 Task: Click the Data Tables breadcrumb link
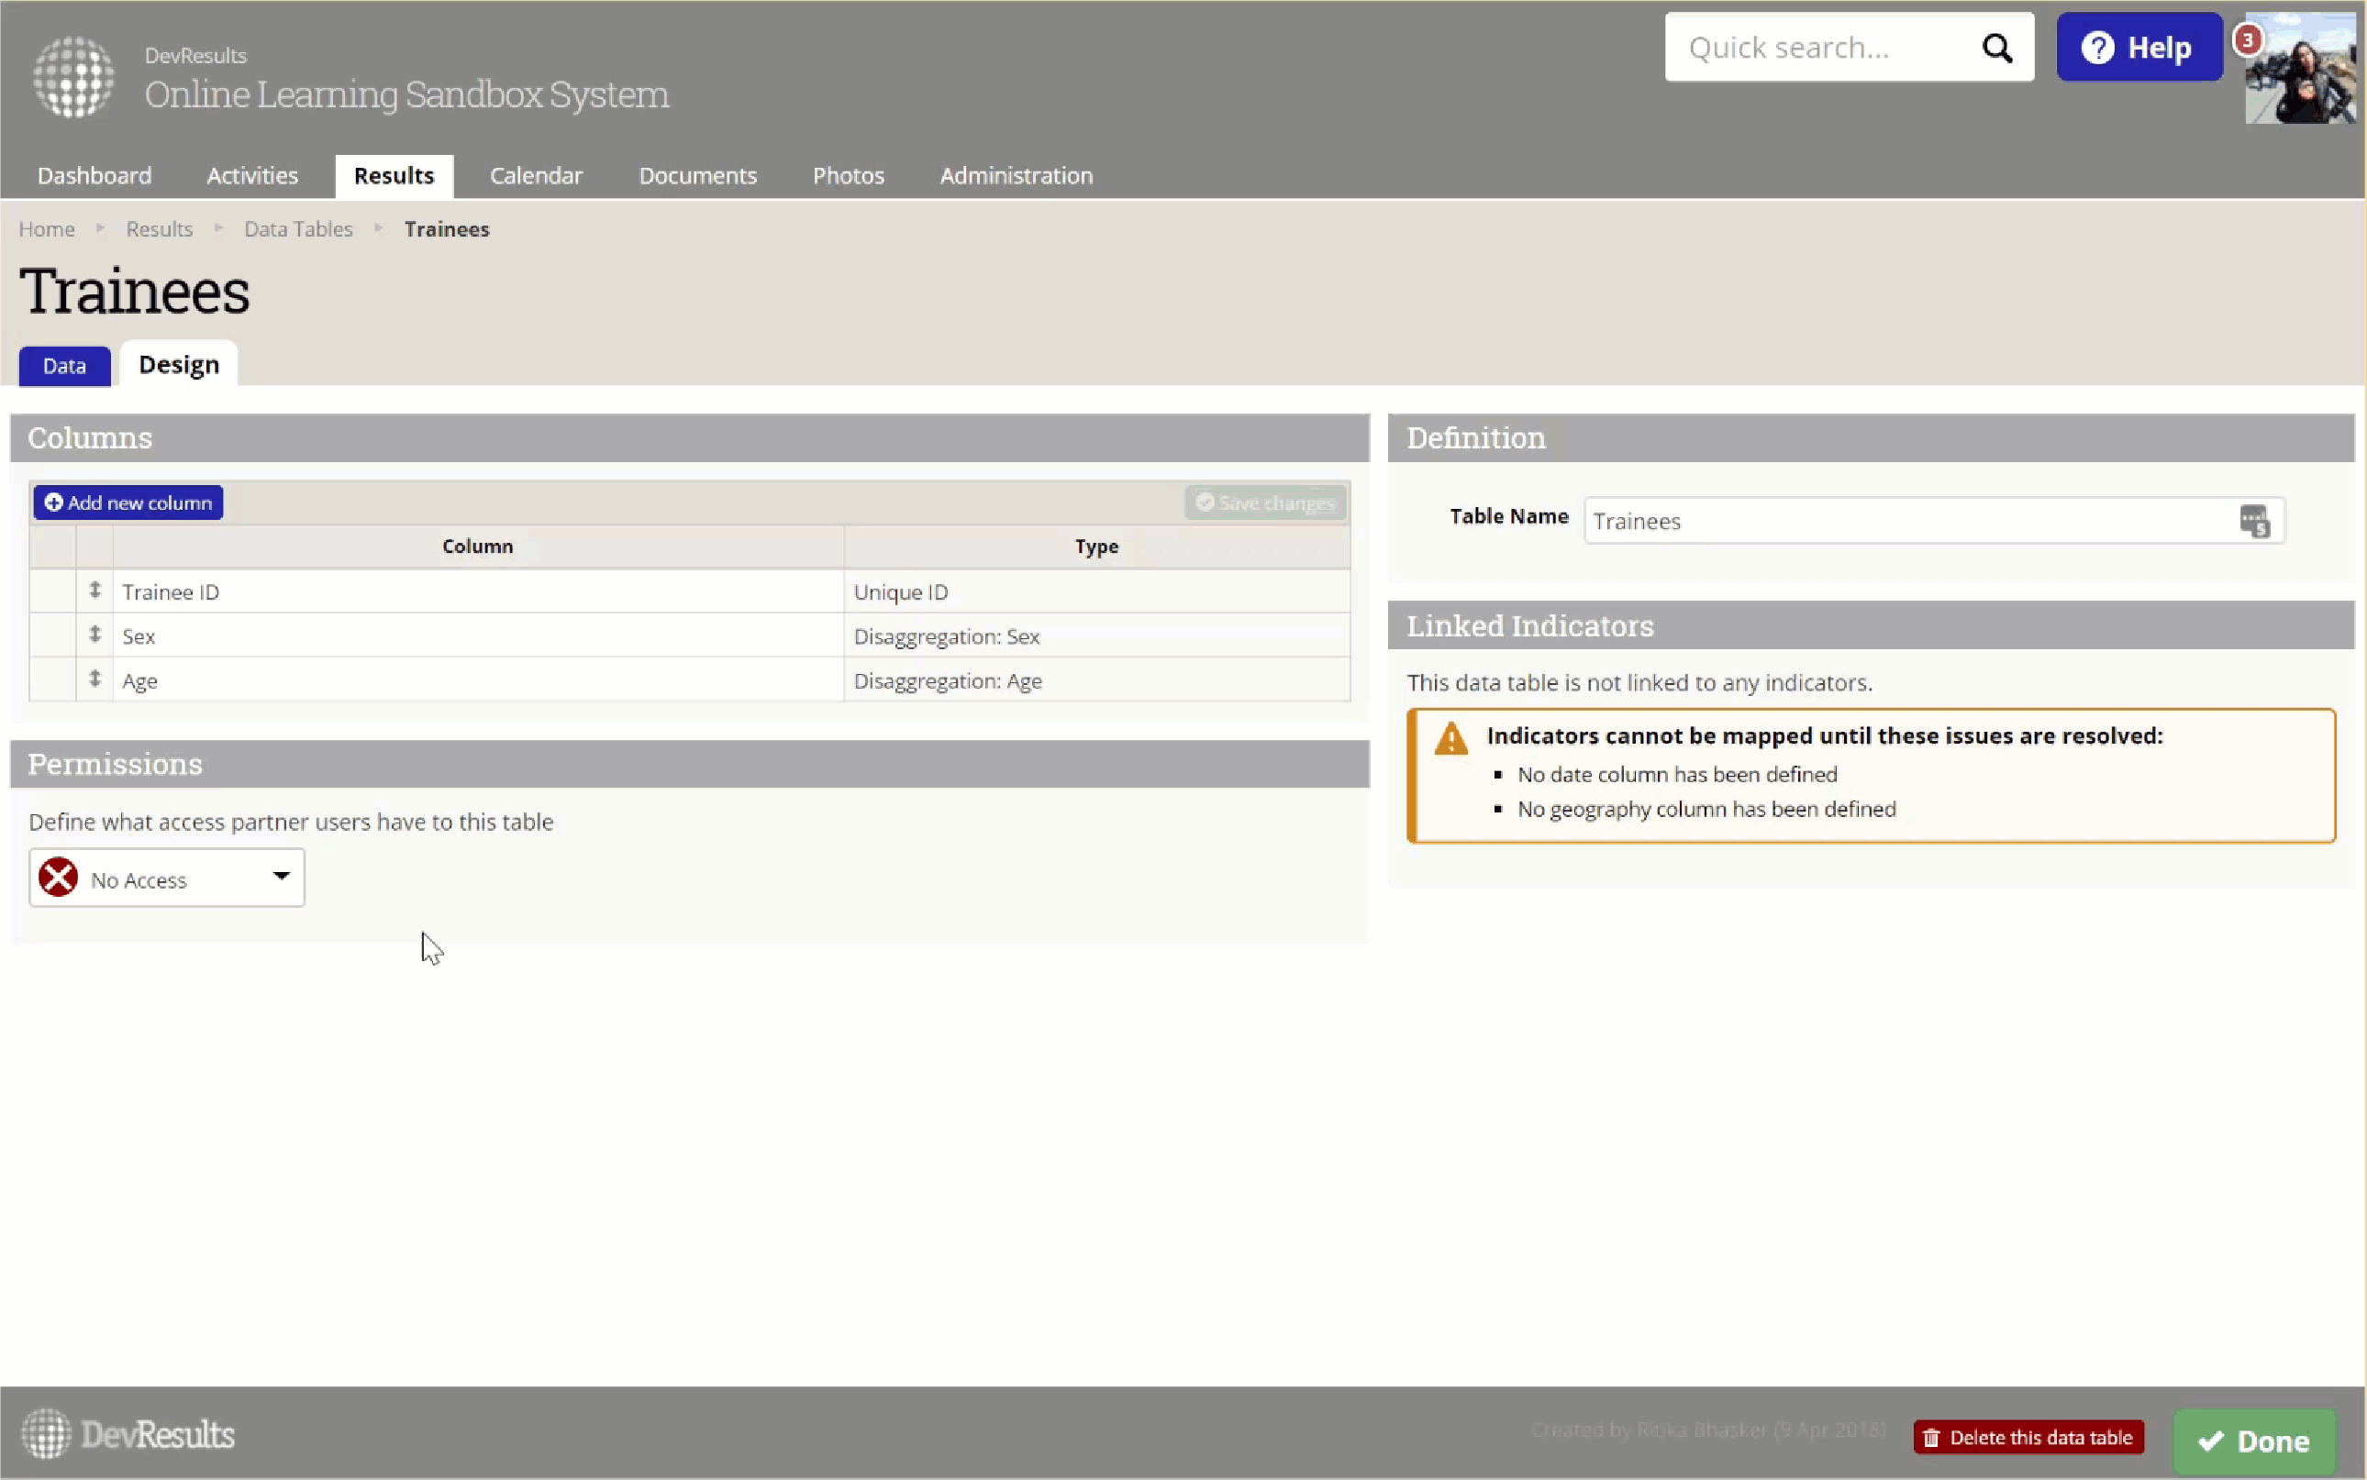pyautogui.click(x=298, y=229)
